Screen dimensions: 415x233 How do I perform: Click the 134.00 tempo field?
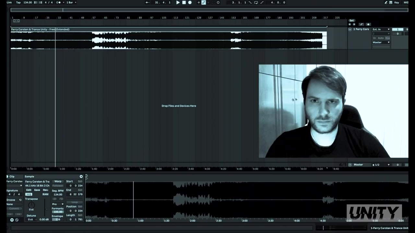[x=28, y=3]
